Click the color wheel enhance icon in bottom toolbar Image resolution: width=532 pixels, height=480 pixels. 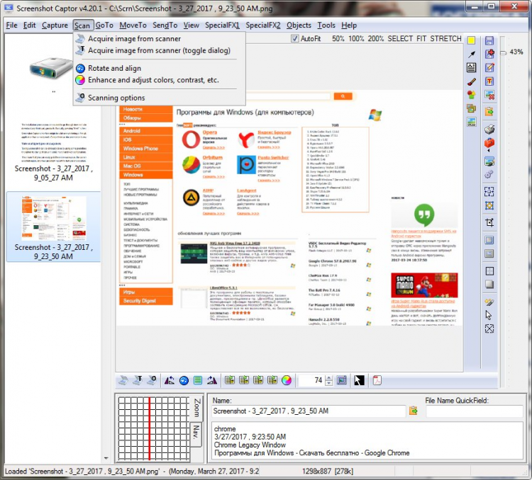point(287,380)
